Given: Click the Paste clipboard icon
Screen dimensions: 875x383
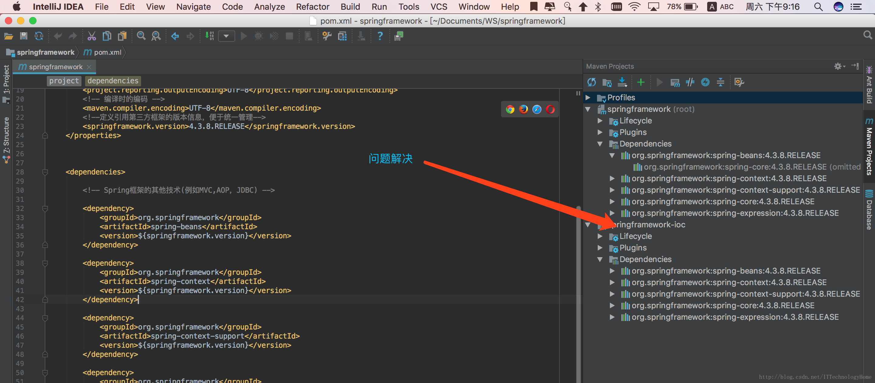Looking at the screenshot, I should click(122, 36).
